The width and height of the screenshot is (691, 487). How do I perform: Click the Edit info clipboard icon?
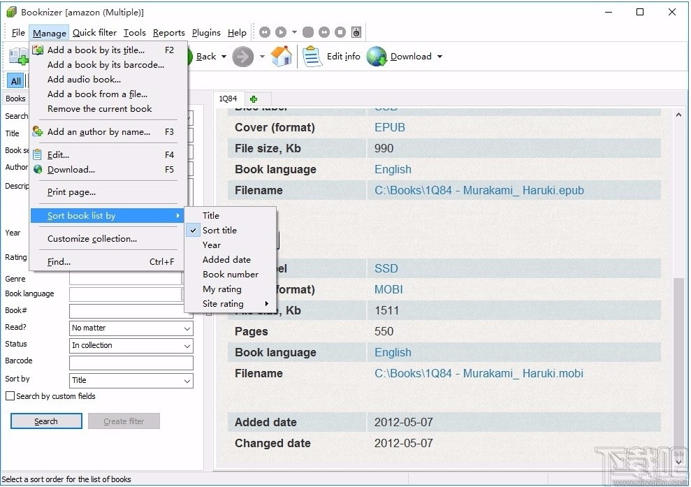pyautogui.click(x=312, y=57)
